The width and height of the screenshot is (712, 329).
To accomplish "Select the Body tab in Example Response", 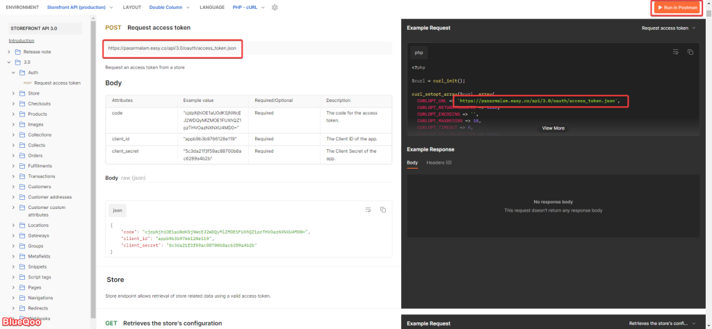I will (x=412, y=162).
